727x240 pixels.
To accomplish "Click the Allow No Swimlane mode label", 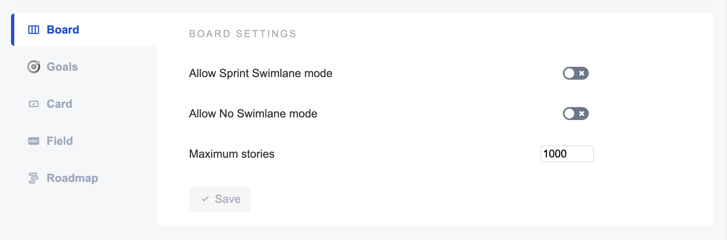I will click(253, 114).
